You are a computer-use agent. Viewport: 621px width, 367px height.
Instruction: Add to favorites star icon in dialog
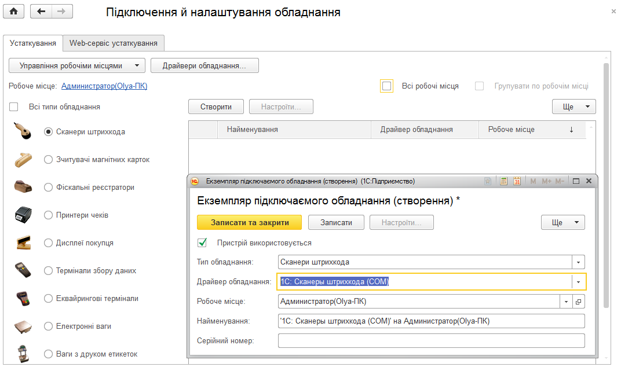488,181
